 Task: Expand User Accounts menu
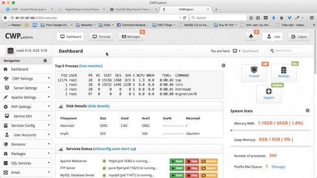pyautogui.click(x=26, y=135)
